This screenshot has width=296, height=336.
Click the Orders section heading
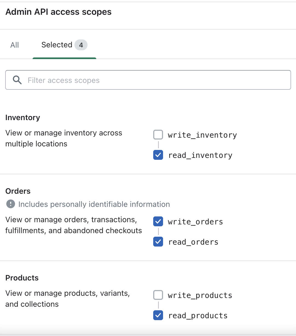(18, 191)
